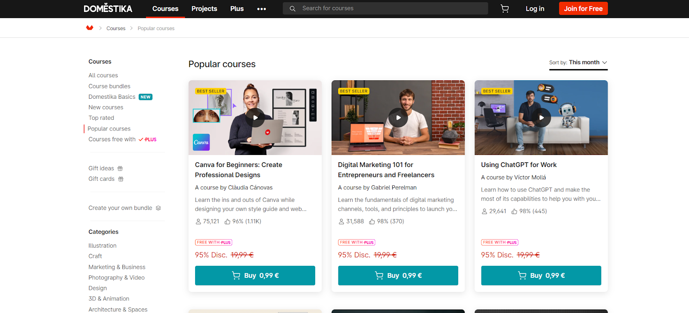This screenshot has width=689, height=313.
Task: Click the Gift ideas link
Action: [101, 168]
